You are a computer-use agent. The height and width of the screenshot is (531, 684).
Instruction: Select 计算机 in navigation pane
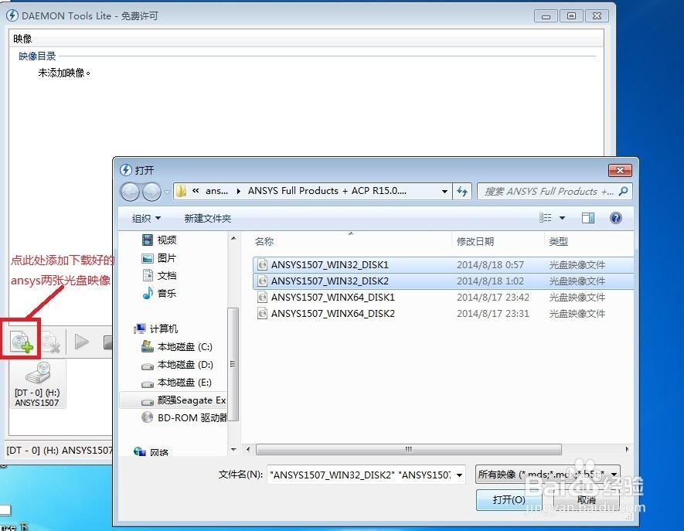[x=156, y=328]
